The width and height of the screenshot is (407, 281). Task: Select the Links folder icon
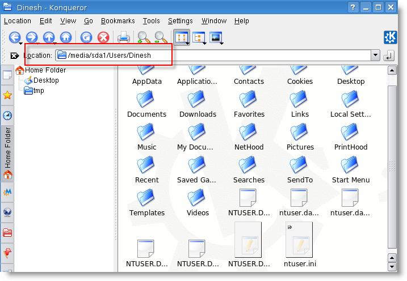tap(299, 99)
